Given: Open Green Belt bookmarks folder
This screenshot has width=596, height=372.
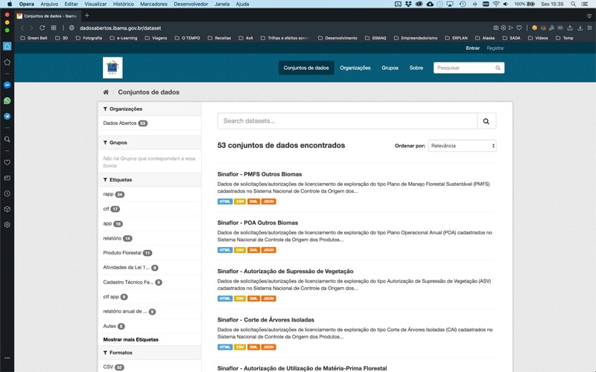Looking at the screenshot, I should (x=34, y=38).
